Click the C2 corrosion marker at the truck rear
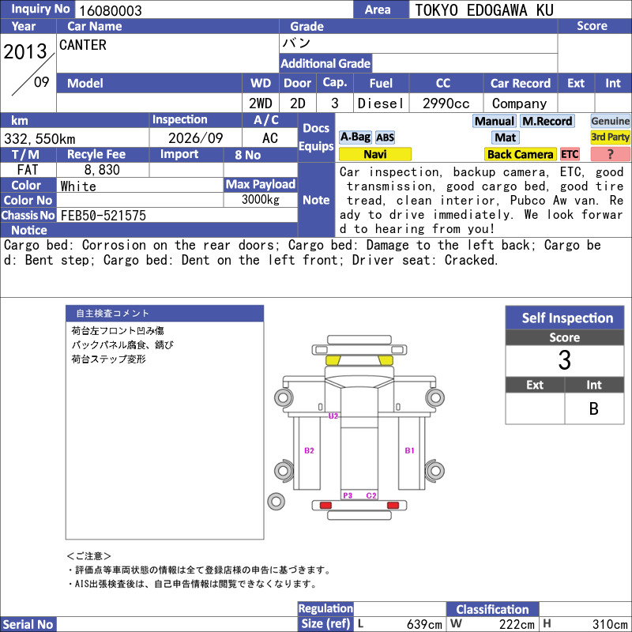This screenshot has width=632, height=632. (371, 495)
